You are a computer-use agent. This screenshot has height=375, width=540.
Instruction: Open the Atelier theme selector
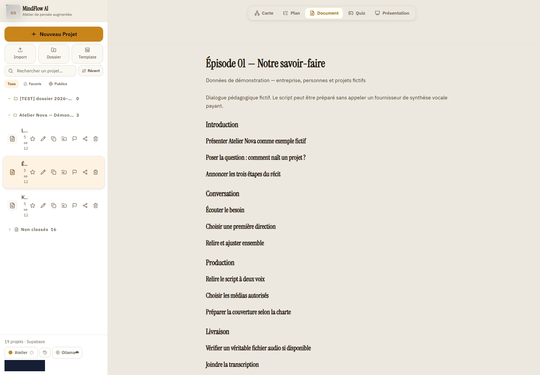[21, 352]
